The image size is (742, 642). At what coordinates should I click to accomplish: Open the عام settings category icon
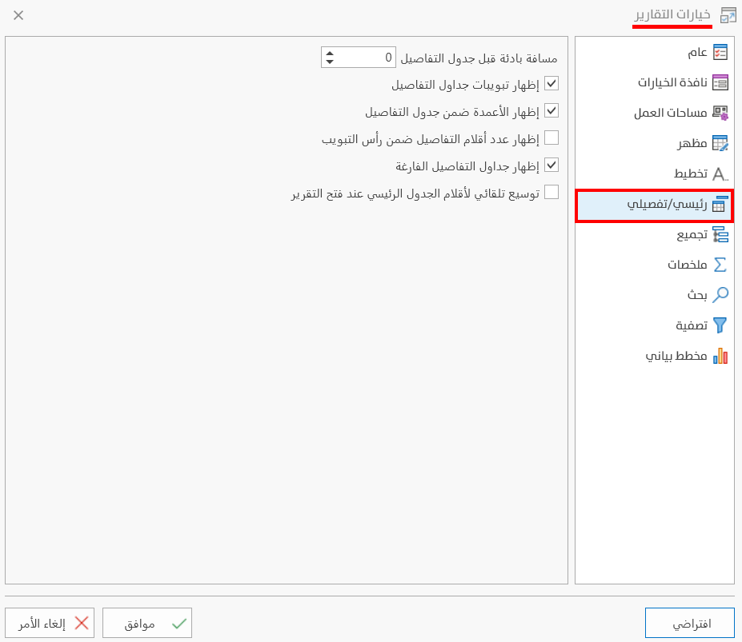tap(721, 51)
